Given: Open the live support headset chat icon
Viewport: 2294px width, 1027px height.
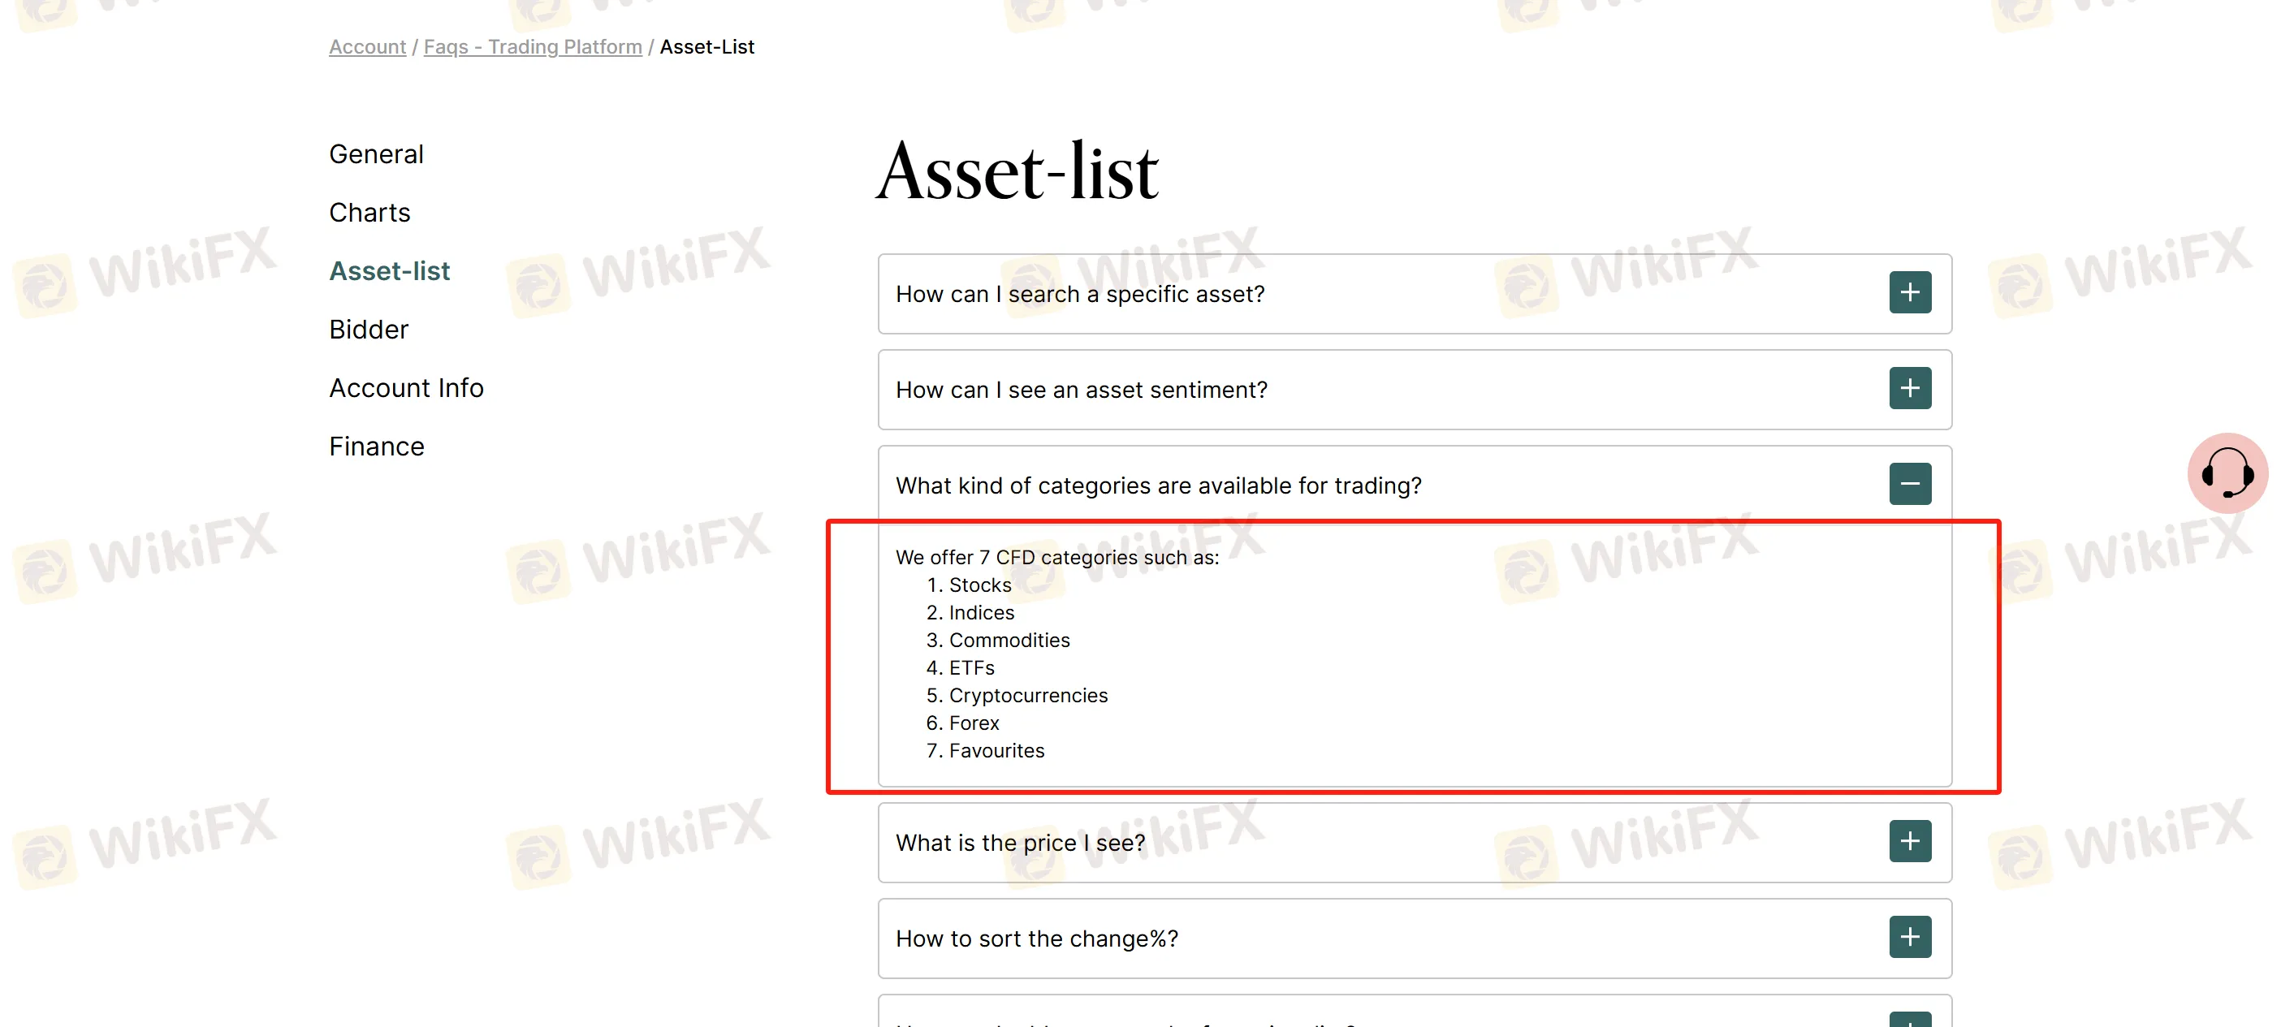Looking at the screenshot, I should (2227, 473).
